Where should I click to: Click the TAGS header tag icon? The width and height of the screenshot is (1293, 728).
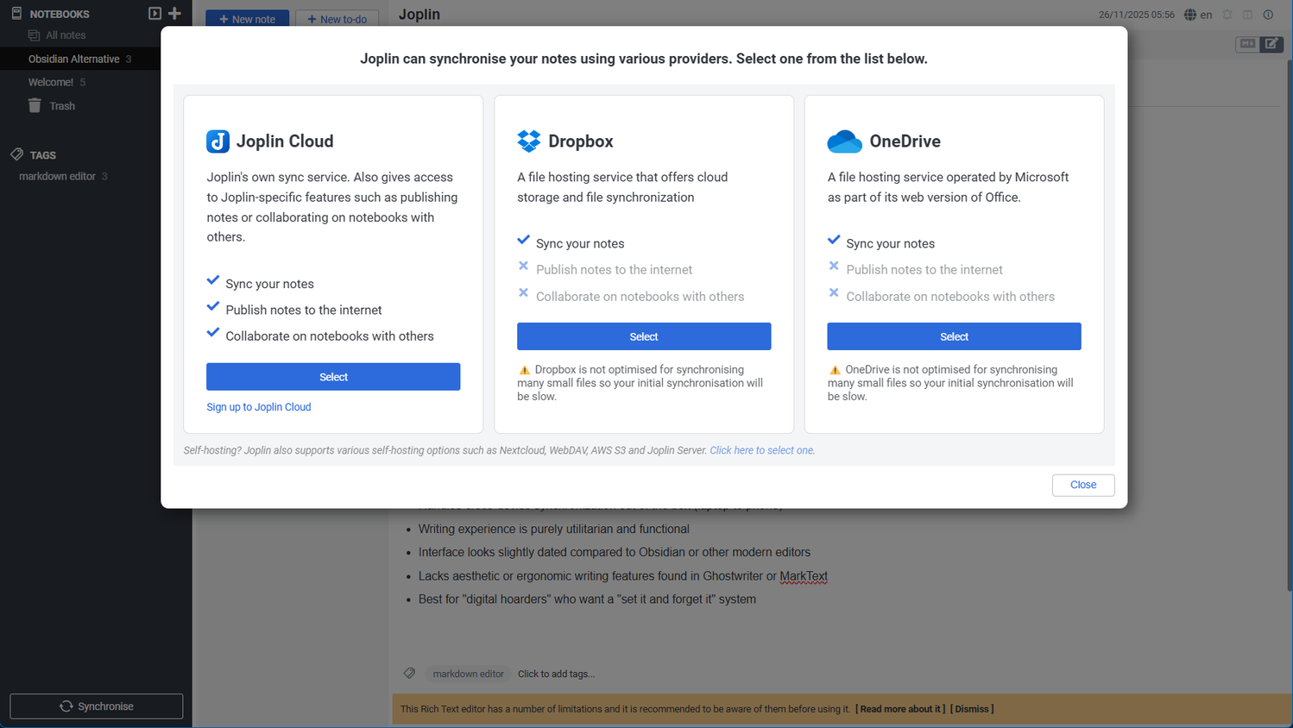(x=16, y=154)
